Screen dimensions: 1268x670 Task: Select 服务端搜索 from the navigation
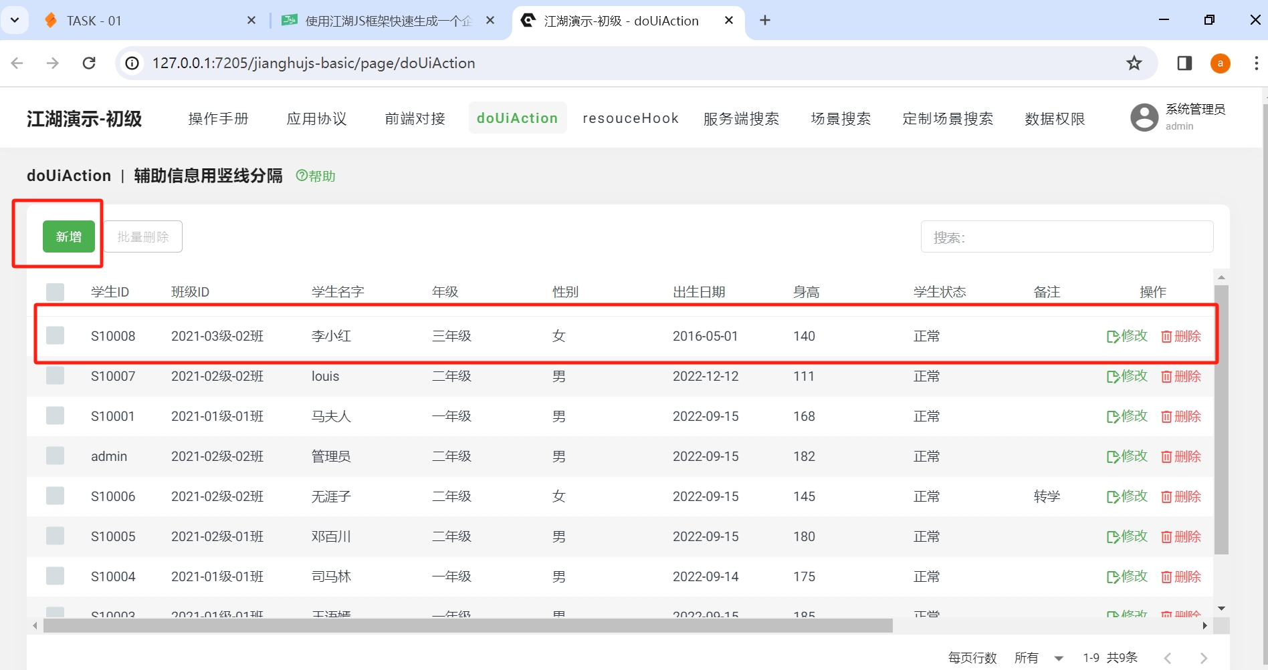(x=741, y=118)
